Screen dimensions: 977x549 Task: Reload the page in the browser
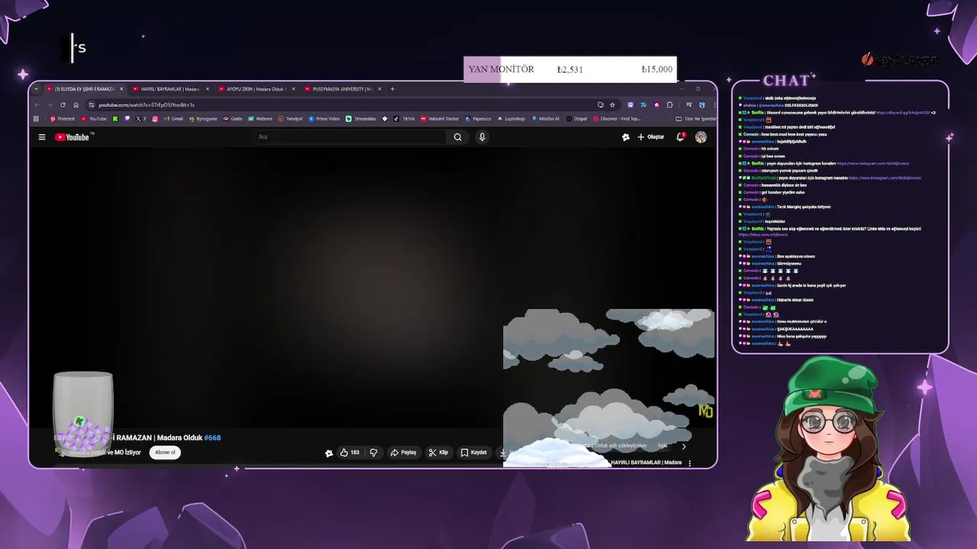pyautogui.click(x=63, y=104)
